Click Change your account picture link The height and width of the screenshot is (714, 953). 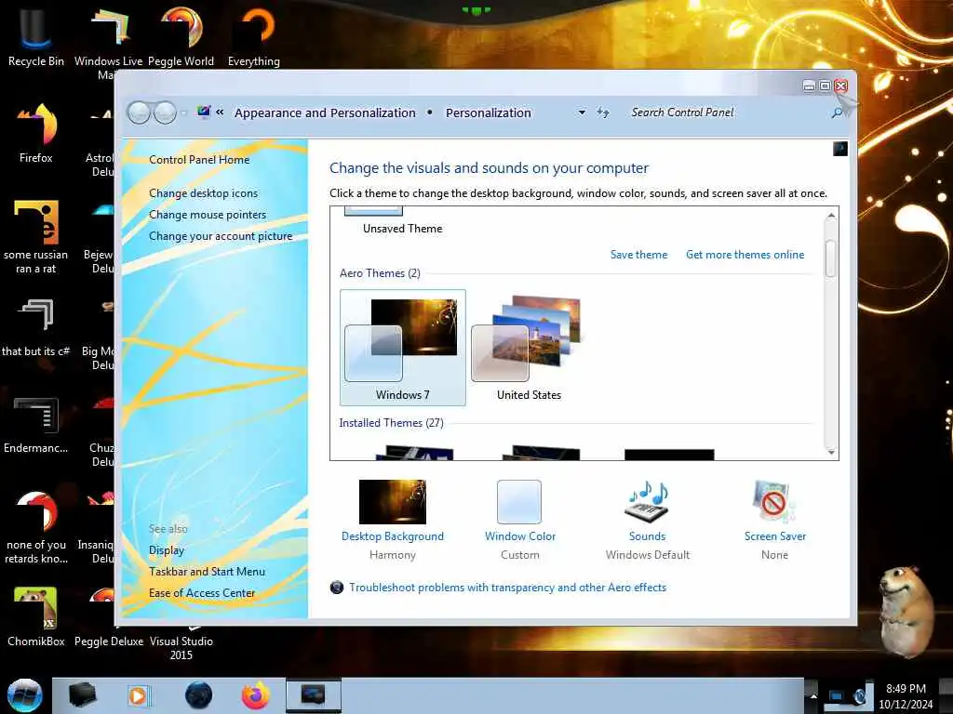(221, 236)
